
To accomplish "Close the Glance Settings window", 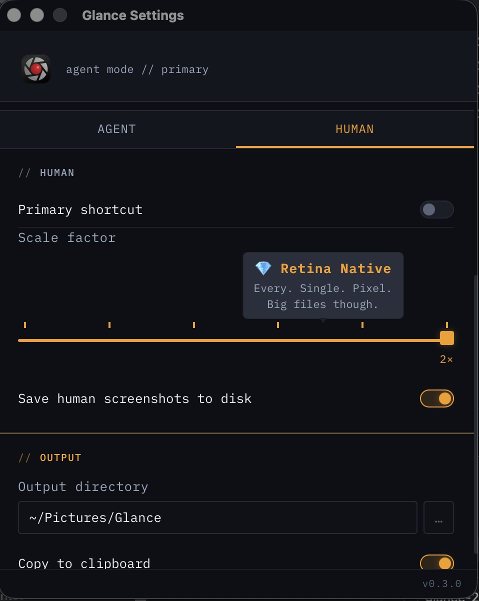I will pos(14,15).
